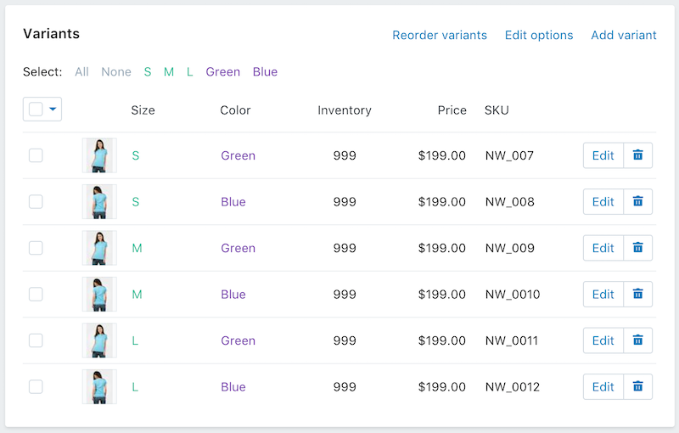Screen dimensions: 679x433
Task: Select all Green variants filter
Action: tap(222, 72)
